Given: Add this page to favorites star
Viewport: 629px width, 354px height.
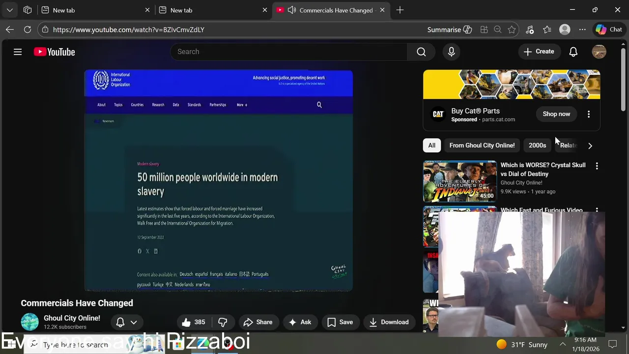Looking at the screenshot, I should pyautogui.click(x=512, y=29).
